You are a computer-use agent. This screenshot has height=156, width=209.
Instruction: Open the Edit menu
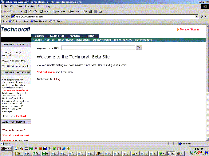point(12,6)
